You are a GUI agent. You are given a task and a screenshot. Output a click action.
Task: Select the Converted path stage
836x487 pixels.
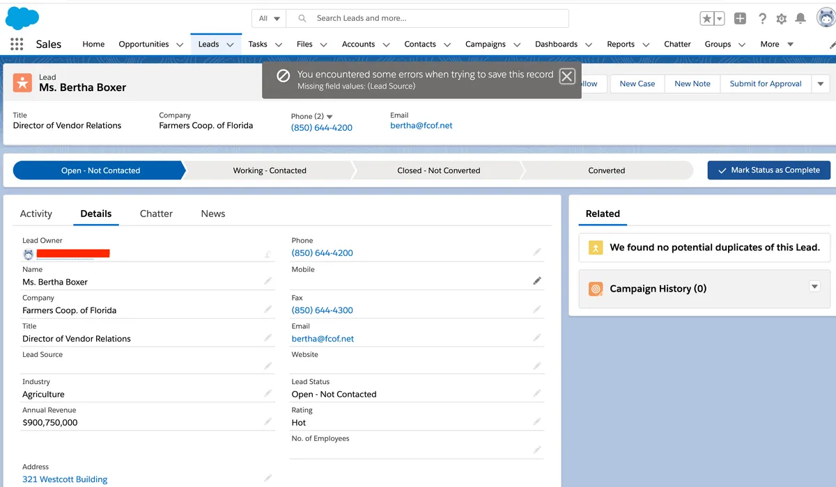point(607,170)
